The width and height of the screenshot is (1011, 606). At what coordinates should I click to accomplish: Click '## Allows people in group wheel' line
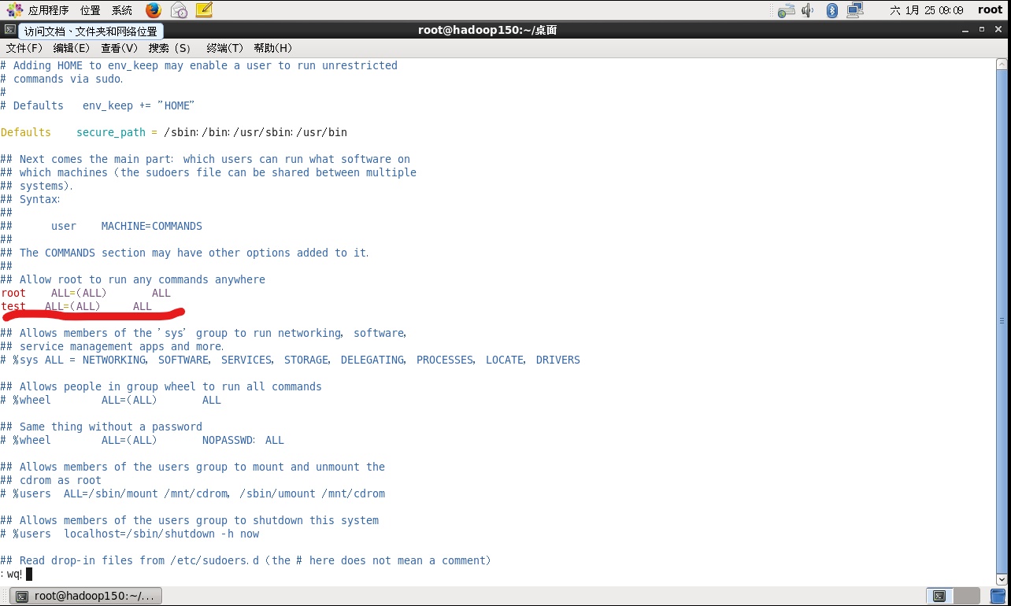pyautogui.click(x=161, y=386)
